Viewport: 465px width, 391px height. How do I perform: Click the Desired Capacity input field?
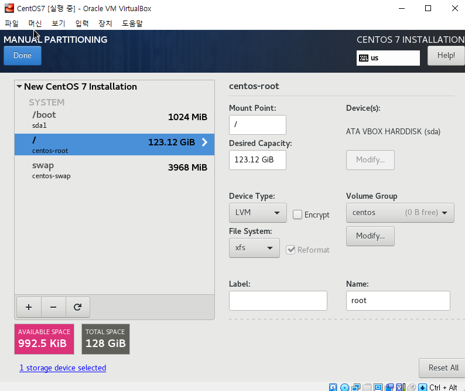click(x=258, y=159)
